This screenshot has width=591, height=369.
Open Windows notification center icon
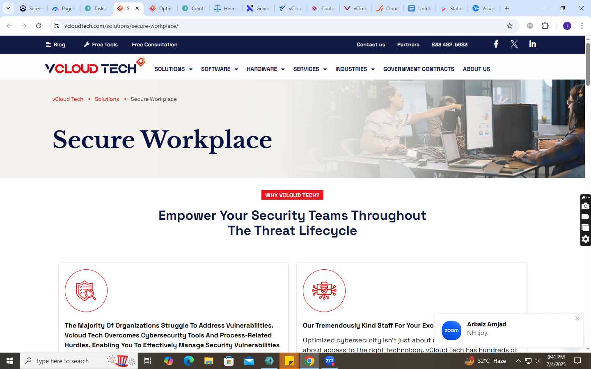577,361
